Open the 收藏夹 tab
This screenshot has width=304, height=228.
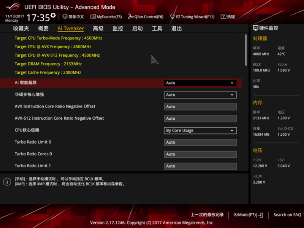coord(21,28)
